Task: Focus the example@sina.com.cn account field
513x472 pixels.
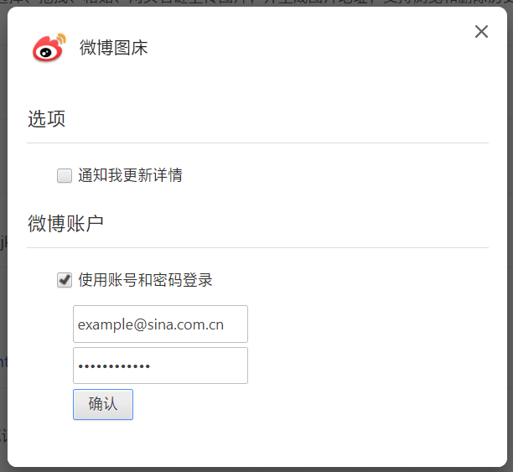Action: tap(160, 324)
